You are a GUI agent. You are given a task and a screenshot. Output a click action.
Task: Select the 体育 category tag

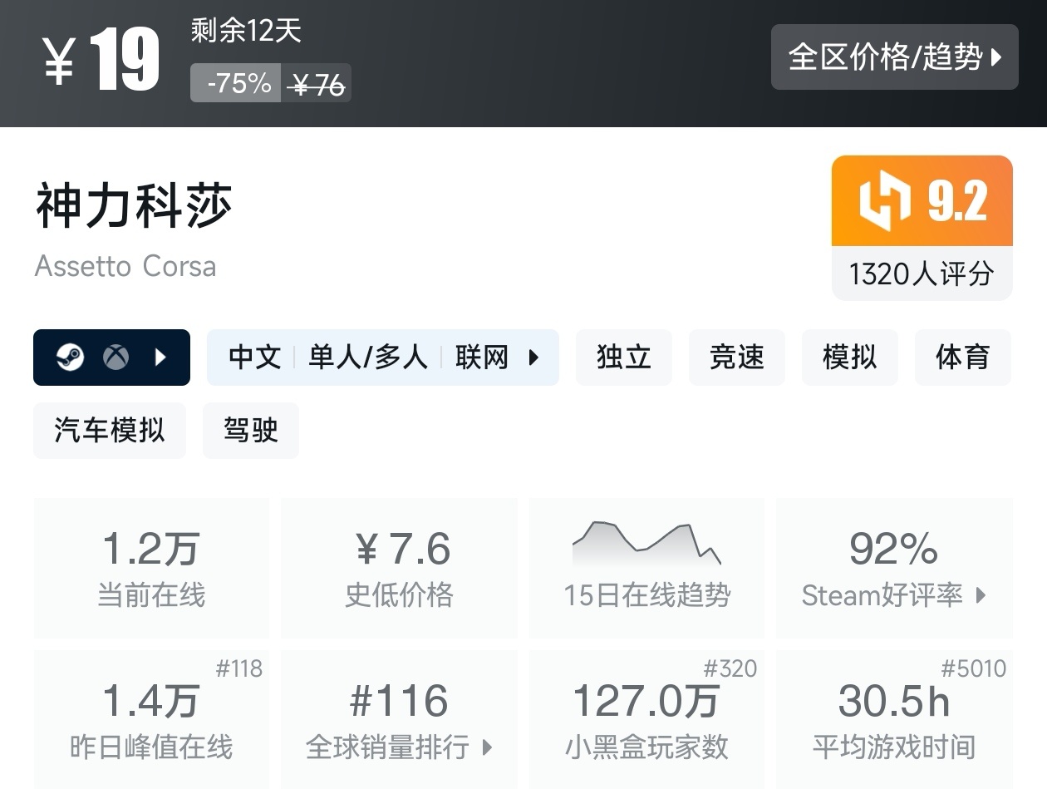point(962,358)
